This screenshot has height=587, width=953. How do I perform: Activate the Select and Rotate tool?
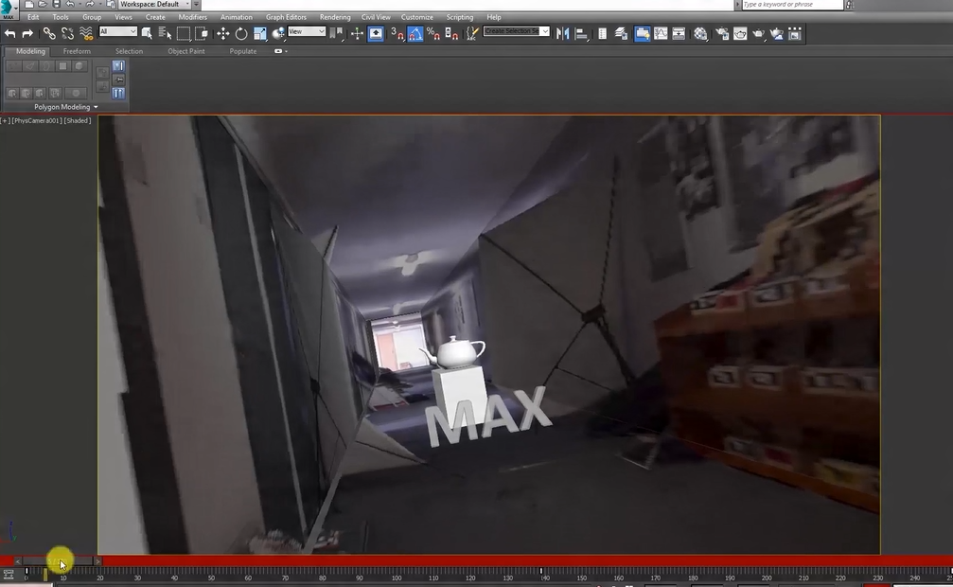point(241,33)
